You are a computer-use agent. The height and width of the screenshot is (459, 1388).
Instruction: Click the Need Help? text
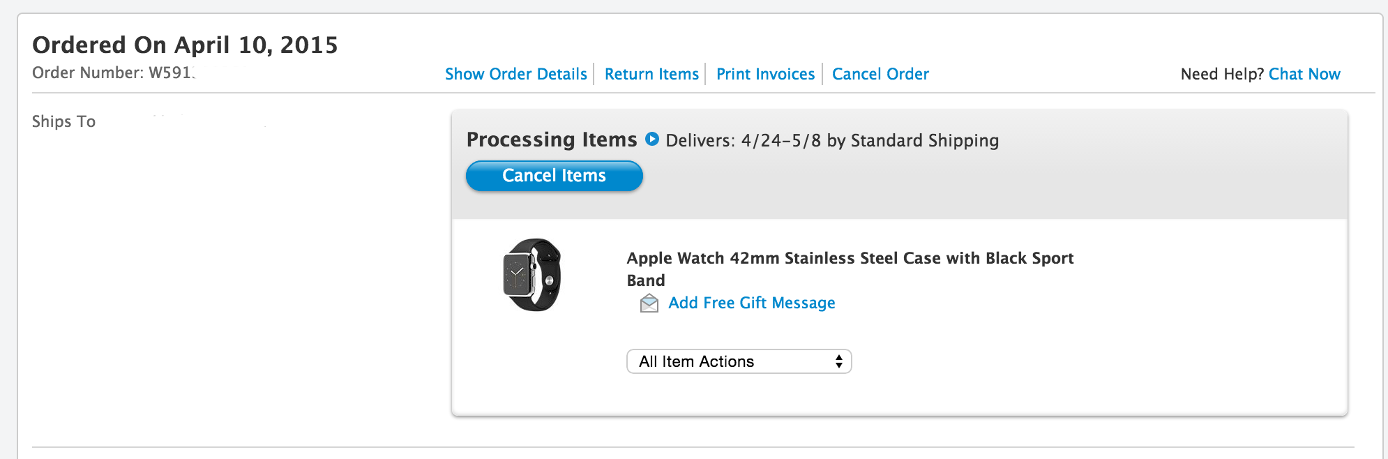(1222, 74)
